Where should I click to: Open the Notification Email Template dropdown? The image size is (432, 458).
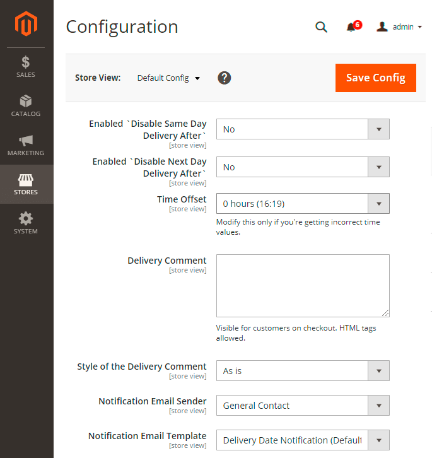(303, 440)
